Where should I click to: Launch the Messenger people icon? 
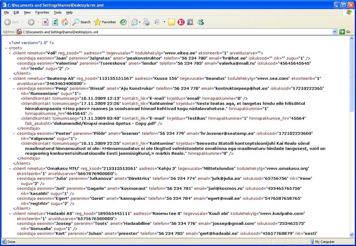pos(200,22)
